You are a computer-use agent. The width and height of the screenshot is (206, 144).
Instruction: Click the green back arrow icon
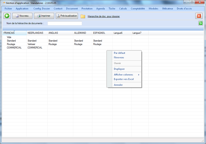[x=7, y=16]
